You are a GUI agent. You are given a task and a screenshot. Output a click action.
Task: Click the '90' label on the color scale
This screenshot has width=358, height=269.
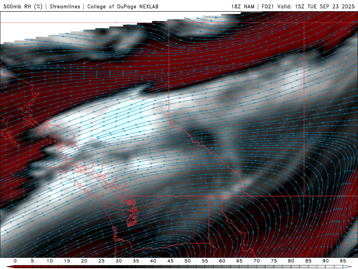click(x=325, y=261)
